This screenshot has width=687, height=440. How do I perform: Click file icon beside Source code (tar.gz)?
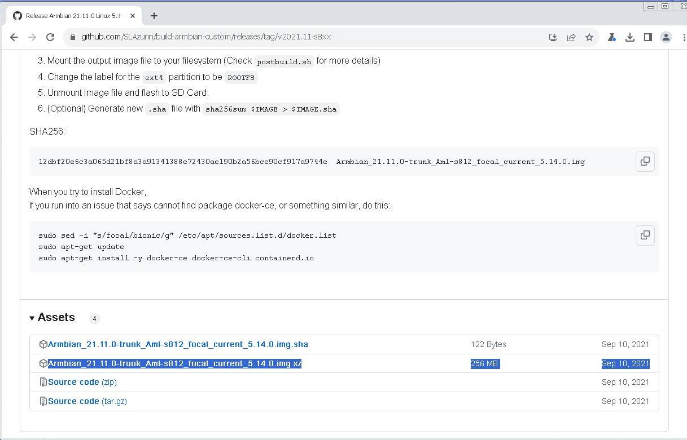point(43,401)
